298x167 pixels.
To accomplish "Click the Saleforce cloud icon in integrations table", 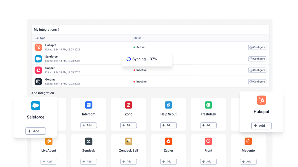I will pos(38,59).
